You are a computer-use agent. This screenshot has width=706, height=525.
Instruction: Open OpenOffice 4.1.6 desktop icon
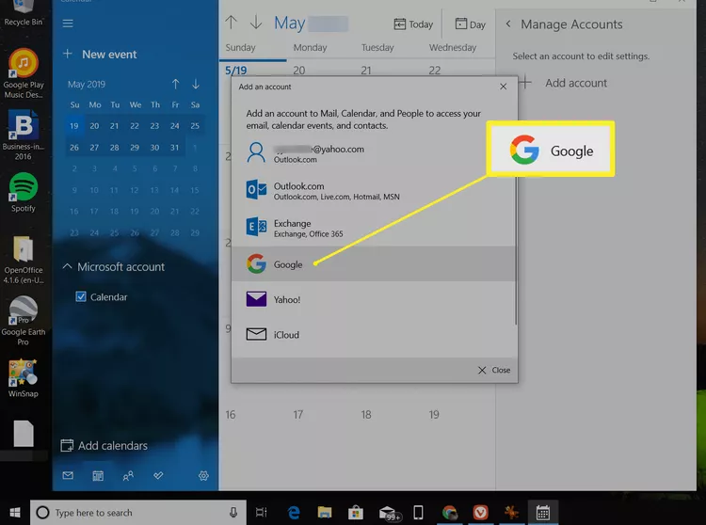24,260
